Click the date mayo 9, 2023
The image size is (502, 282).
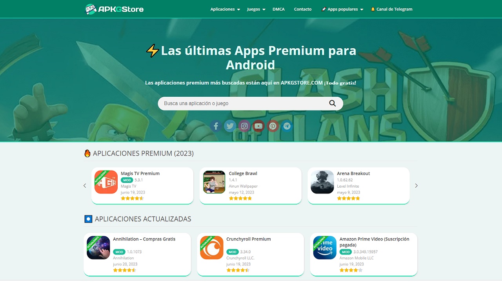coord(348,192)
